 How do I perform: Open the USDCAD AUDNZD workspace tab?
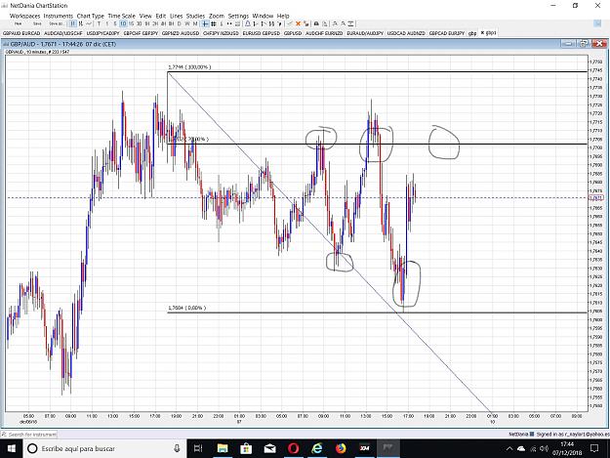[406, 33]
